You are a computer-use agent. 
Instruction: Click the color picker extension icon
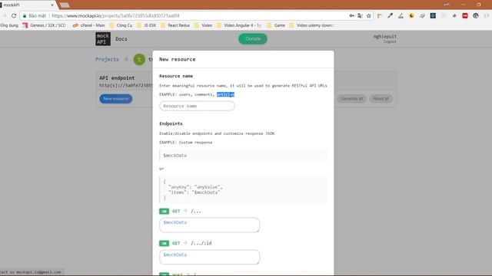(390, 15)
